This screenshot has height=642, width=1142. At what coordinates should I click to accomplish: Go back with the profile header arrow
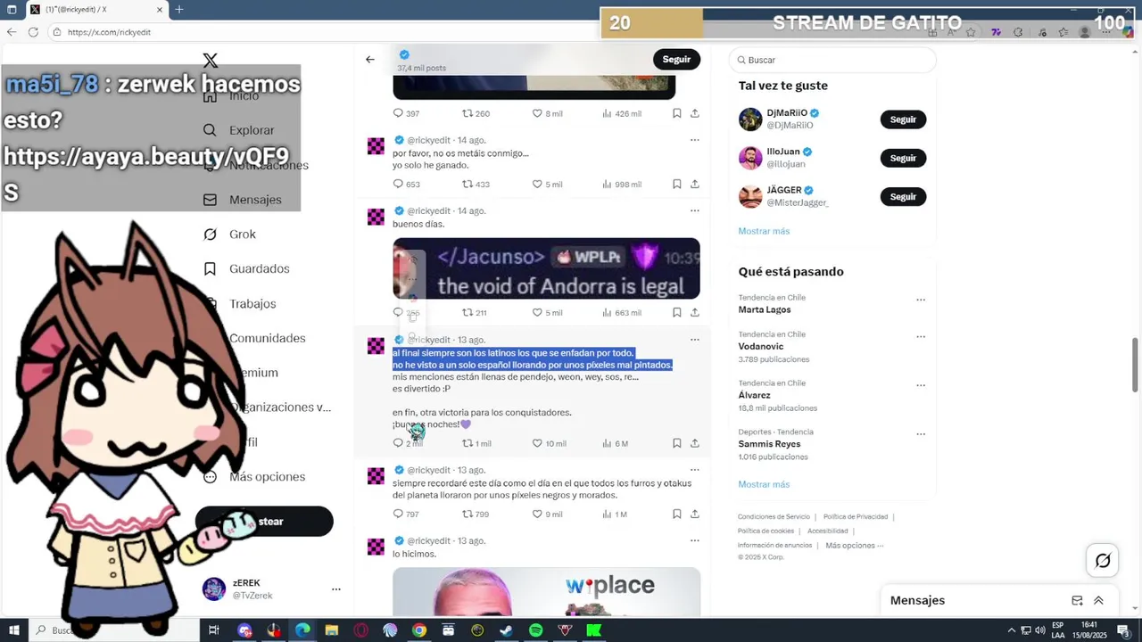coord(370,60)
